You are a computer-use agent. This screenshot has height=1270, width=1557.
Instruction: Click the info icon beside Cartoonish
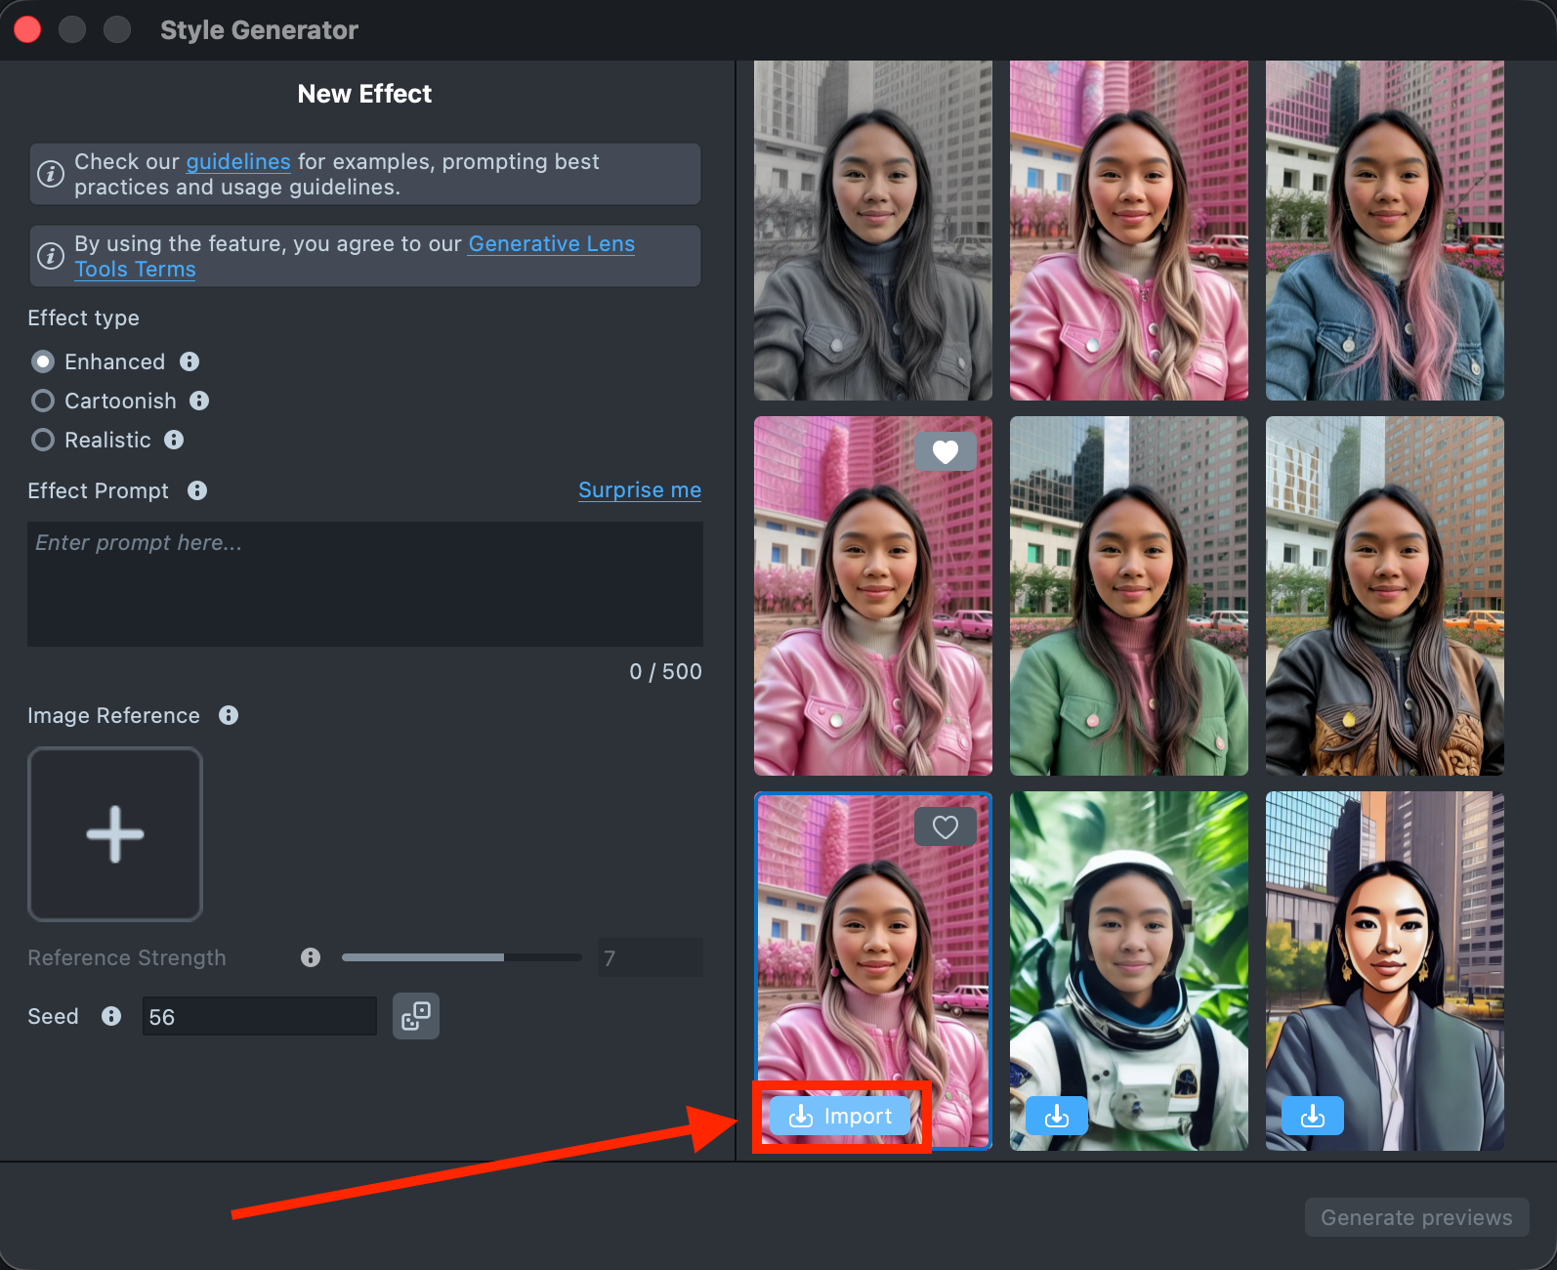pos(199,401)
